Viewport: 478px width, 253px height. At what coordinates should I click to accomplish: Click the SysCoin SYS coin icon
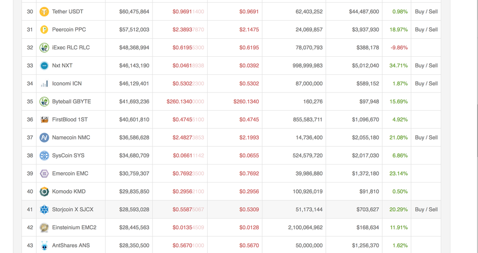tap(45, 156)
